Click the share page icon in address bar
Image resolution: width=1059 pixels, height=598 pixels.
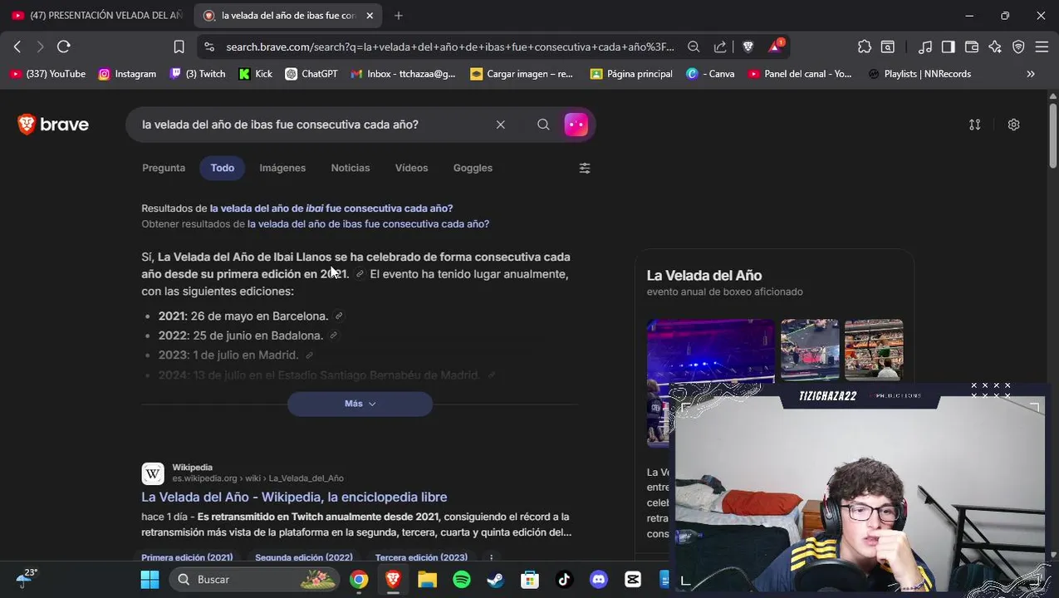[720, 47]
